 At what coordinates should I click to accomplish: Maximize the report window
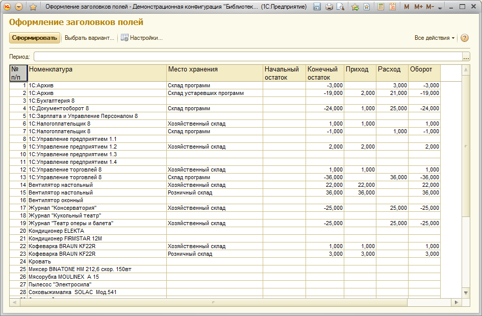462,7
